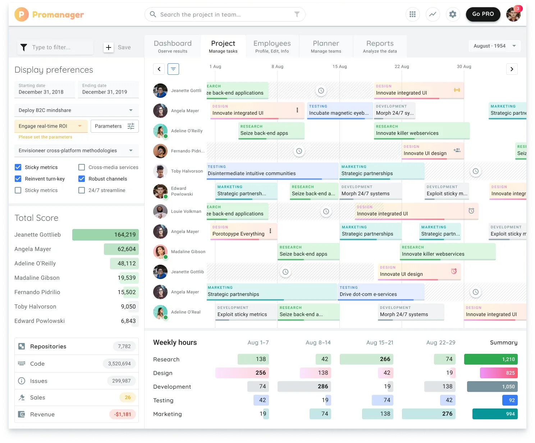Open the settings gear in the top bar
Screen dimensions: 535x443
(453, 14)
